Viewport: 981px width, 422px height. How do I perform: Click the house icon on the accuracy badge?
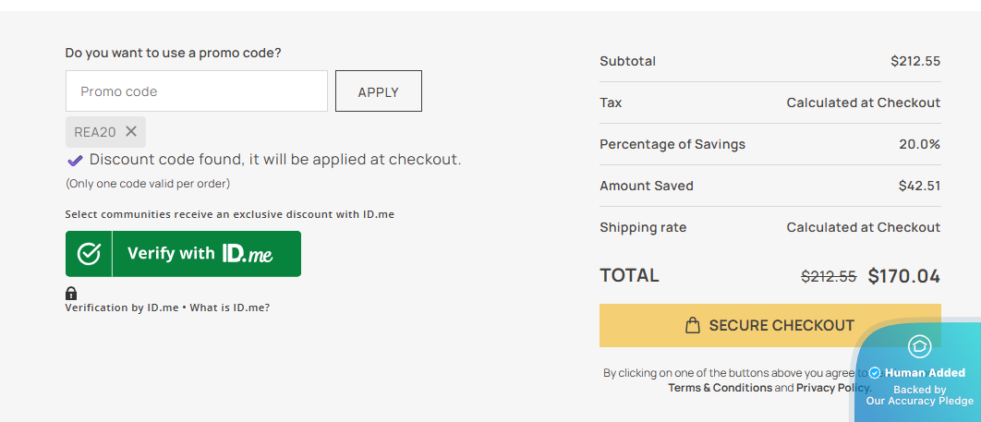pyautogui.click(x=919, y=346)
